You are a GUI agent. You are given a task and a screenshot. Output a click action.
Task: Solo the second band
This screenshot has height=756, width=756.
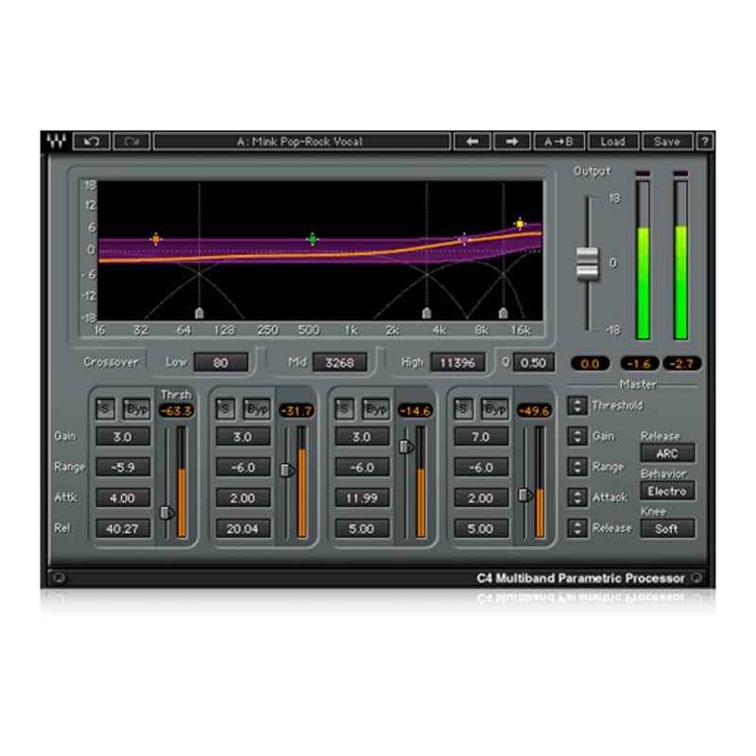[x=225, y=409]
